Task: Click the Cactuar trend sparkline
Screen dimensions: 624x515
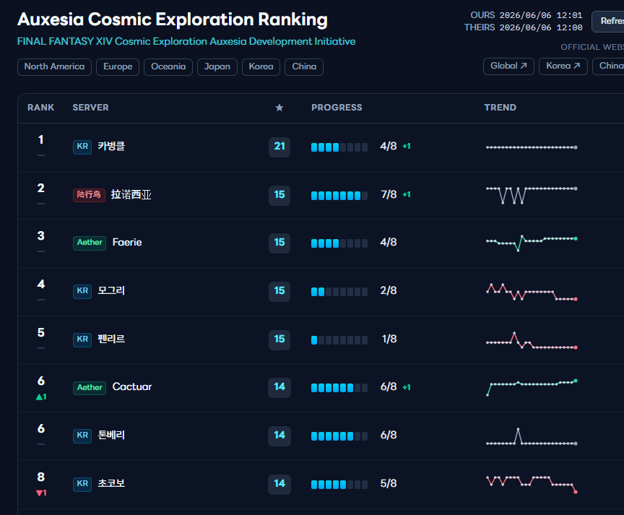Action: [x=532, y=388]
